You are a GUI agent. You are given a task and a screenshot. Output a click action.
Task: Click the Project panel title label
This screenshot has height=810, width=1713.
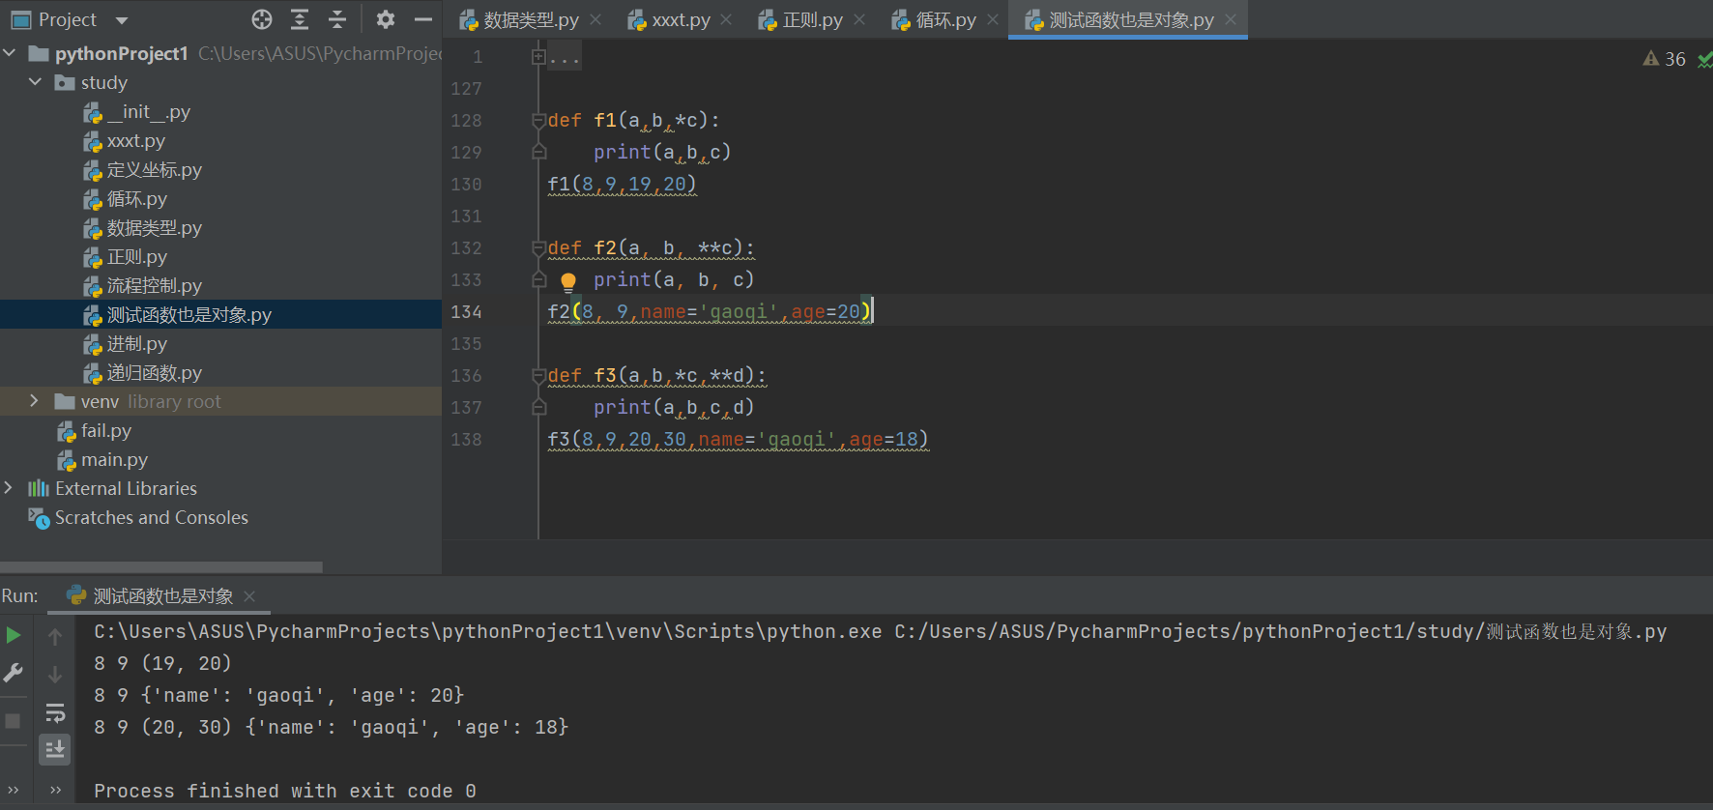pyautogui.click(x=68, y=20)
